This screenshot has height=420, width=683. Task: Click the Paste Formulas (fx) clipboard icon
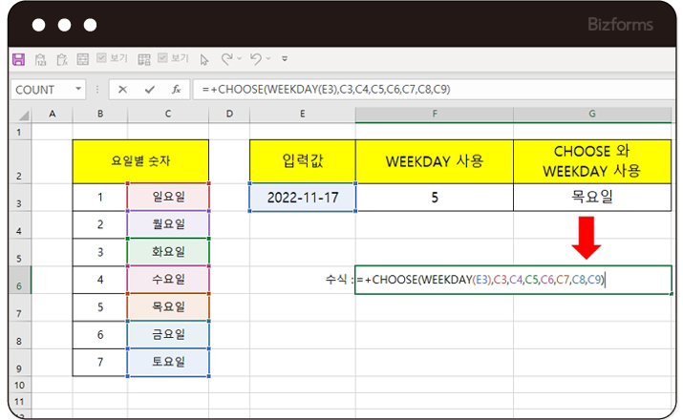coord(62,59)
